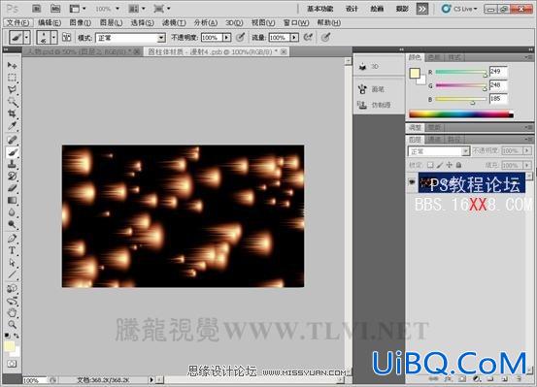537x387 pixels.
Task: Switch to the 设计 workspace
Action: click(x=352, y=9)
